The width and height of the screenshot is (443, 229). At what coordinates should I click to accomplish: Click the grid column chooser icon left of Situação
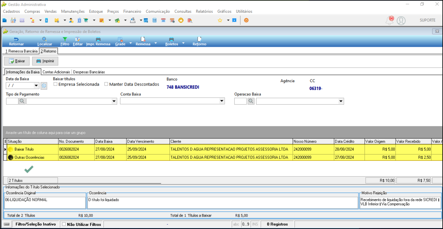5,141
